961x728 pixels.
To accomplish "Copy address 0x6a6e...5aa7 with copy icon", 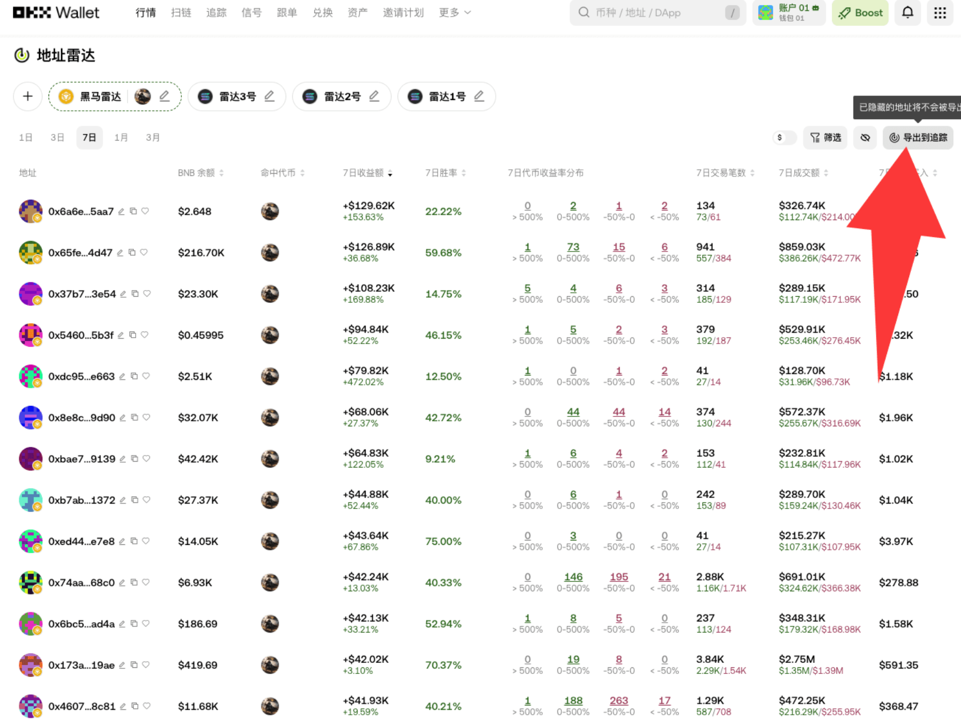I will coord(133,211).
